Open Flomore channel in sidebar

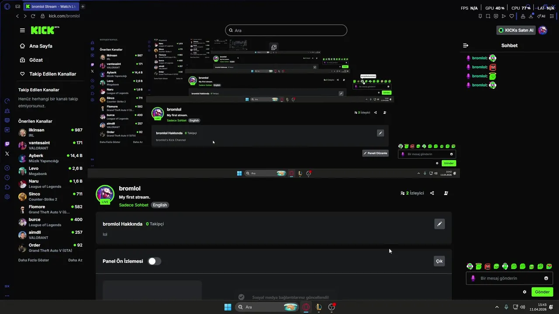click(x=50, y=209)
